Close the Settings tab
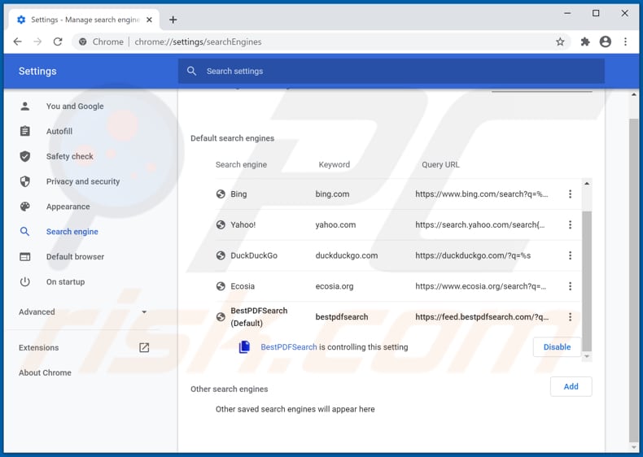Screen dimensions: 643x457 tap(149, 20)
